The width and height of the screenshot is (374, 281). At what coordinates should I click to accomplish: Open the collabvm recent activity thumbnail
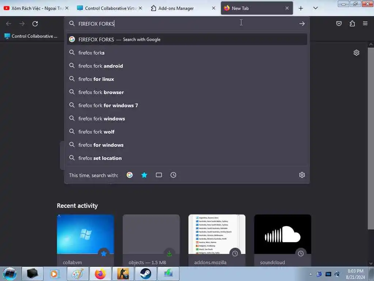pyautogui.click(x=85, y=240)
